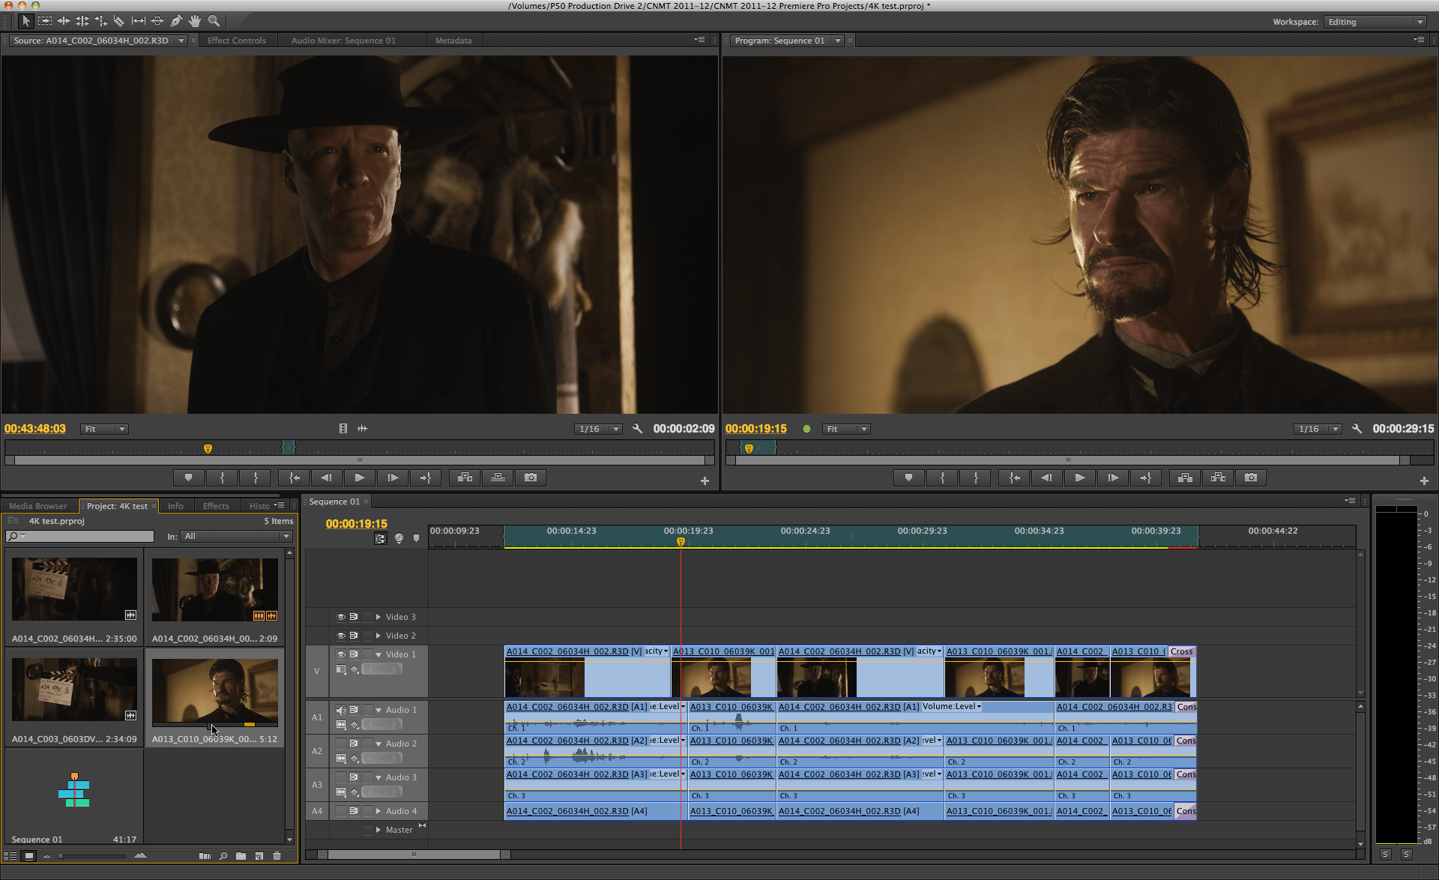Toggle Video 1 track eye visibility
Image resolution: width=1439 pixels, height=880 pixels.
tap(340, 654)
